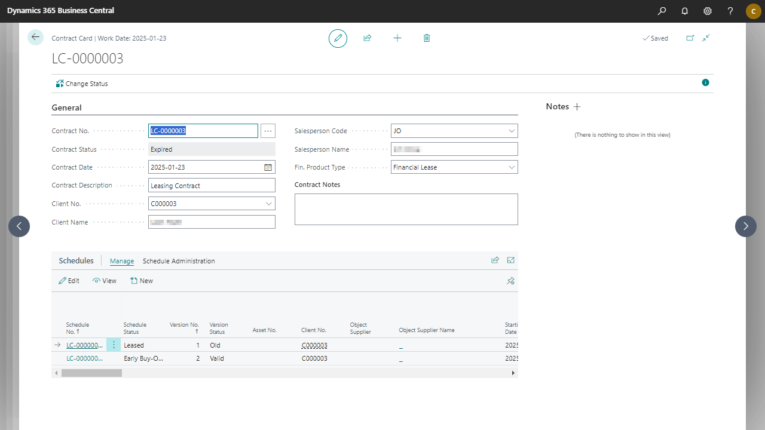Expand the Schedules part icon

[x=511, y=260]
